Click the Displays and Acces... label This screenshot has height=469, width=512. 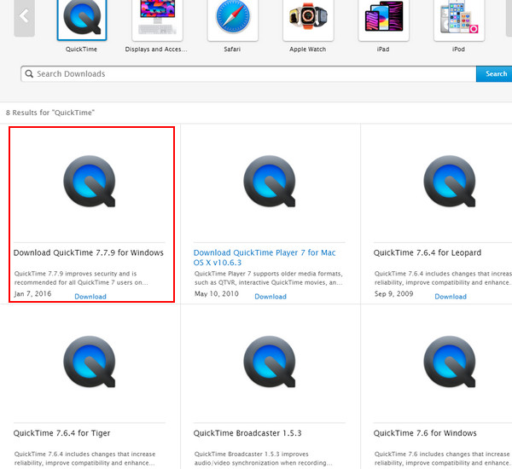pyautogui.click(x=156, y=49)
